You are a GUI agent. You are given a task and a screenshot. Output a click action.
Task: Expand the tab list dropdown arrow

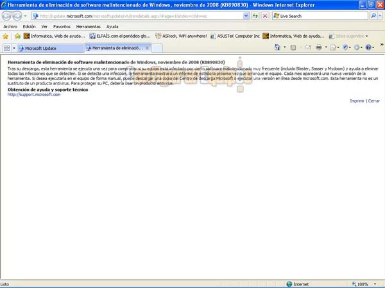coord(14,48)
